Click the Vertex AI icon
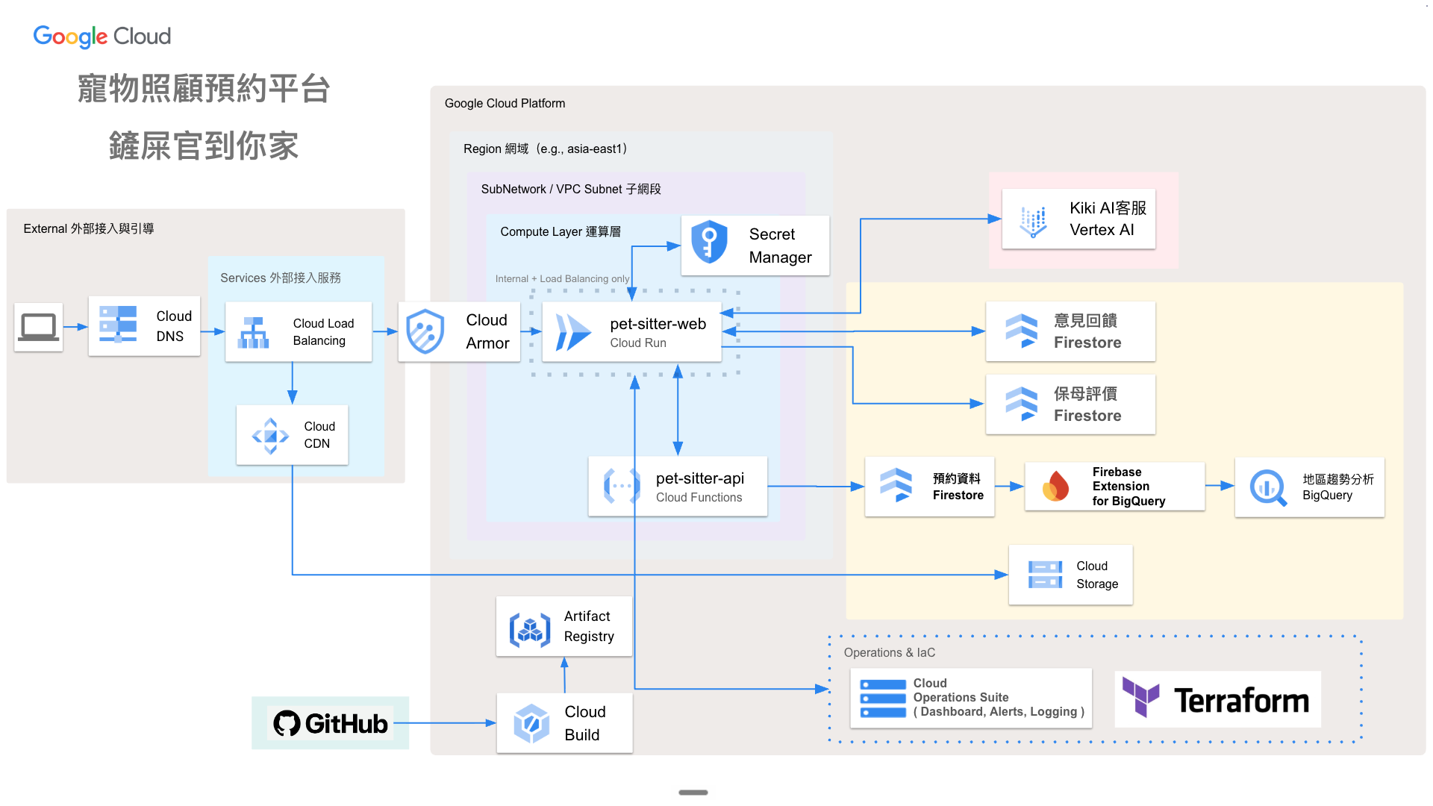 [1034, 221]
